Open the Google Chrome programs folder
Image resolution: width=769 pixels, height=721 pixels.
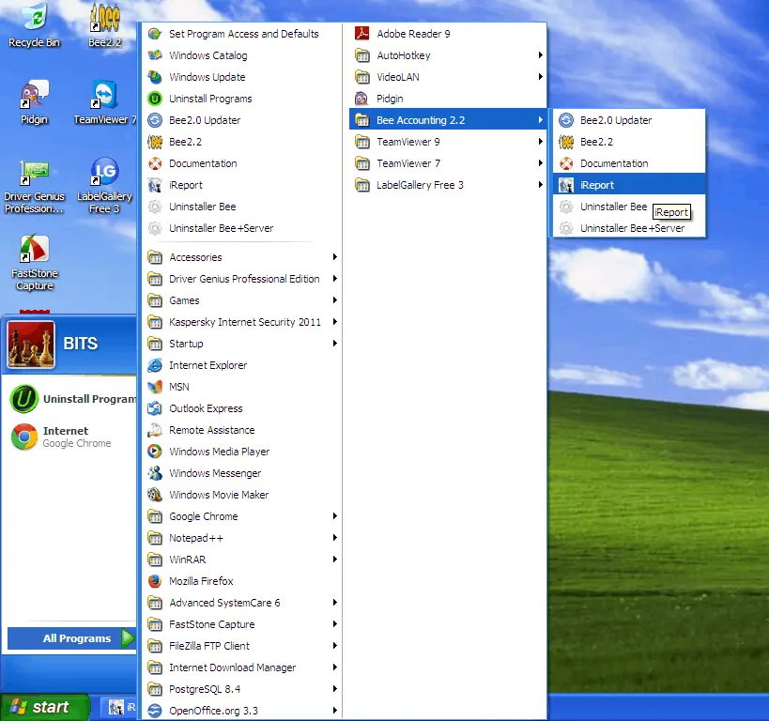tap(241, 516)
